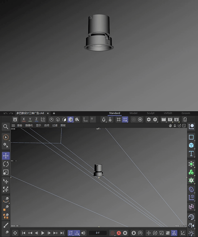
Task: Open the asset browser icon in toolbar
Action: click(x=15, y=119)
